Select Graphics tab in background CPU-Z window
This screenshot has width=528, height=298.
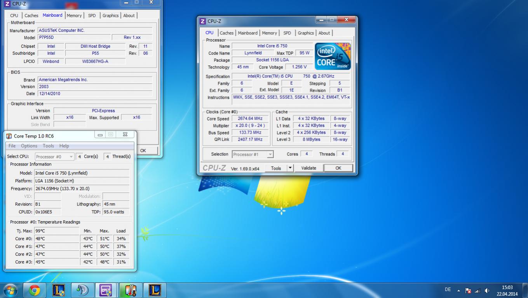tap(110, 16)
